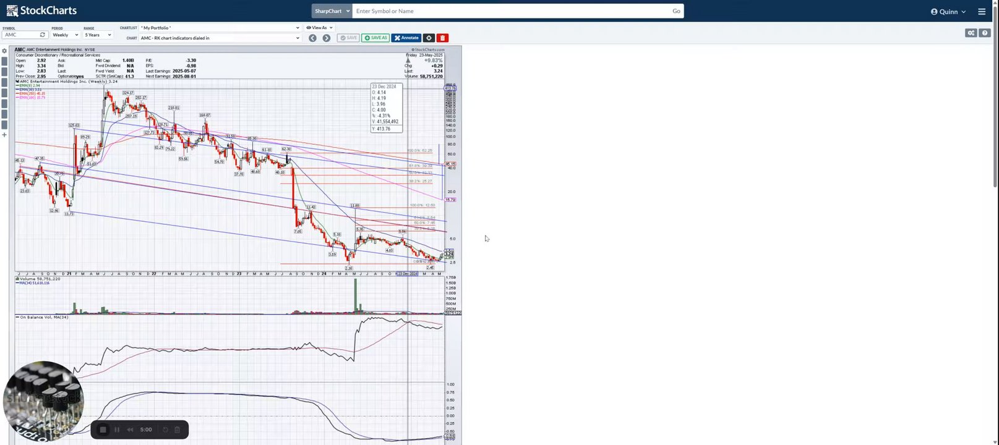Click the Go search button
This screenshot has height=445, width=999.
click(676, 11)
